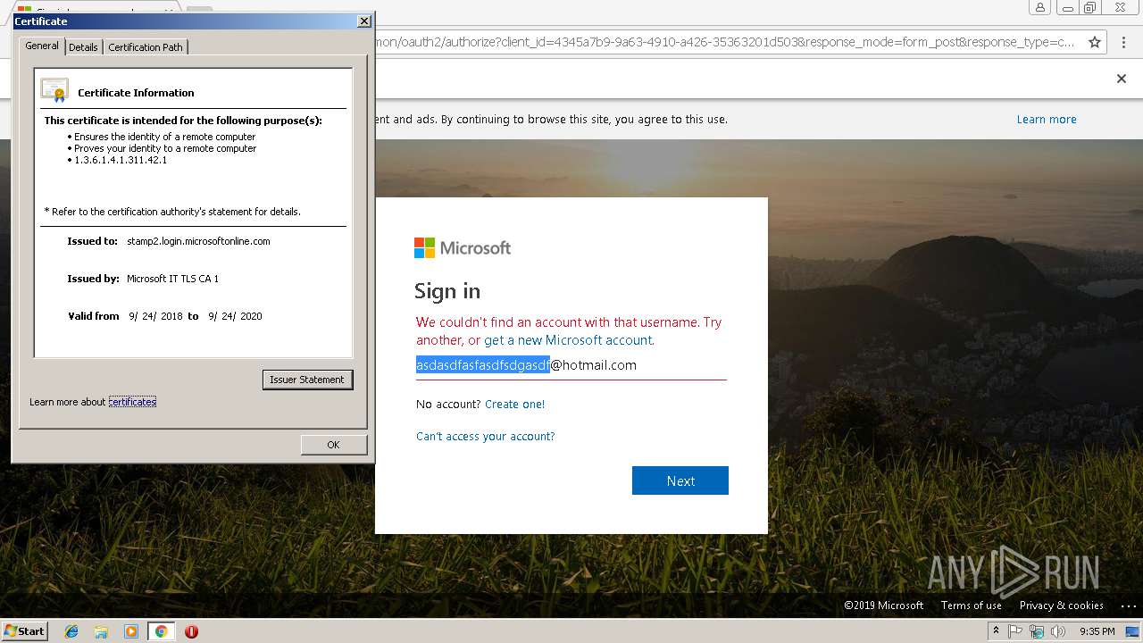Open Windows Media Player from the taskbar
The height and width of the screenshot is (643, 1143).
pyautogui.click(x=131, y=631)
